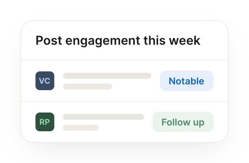The width and height of the screenshot is (249, 163).
Task: Open the VC row's shorter subtitle line
Action: pyautogui.click(x=88, y=87)
